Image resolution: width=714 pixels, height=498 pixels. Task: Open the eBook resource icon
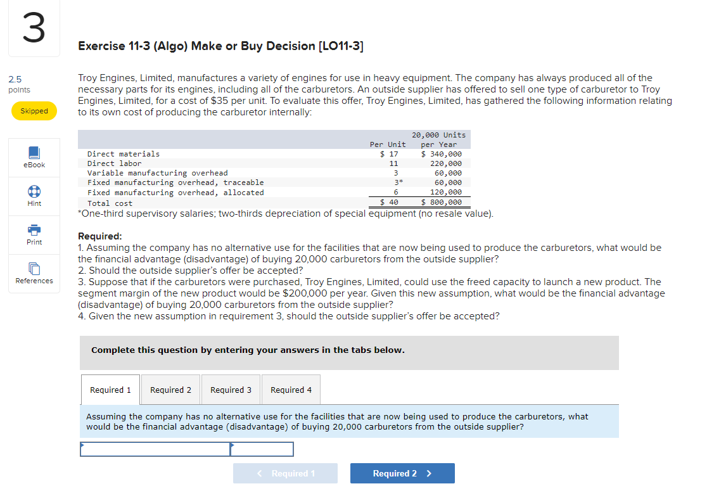point(34,153)
